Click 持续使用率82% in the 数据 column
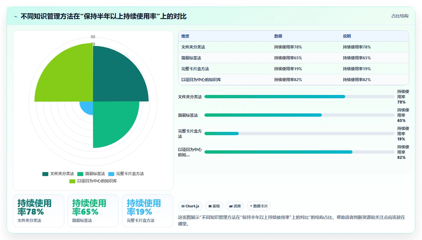The width and height of the screenshot is (422, 240). (x=288, y=80)
